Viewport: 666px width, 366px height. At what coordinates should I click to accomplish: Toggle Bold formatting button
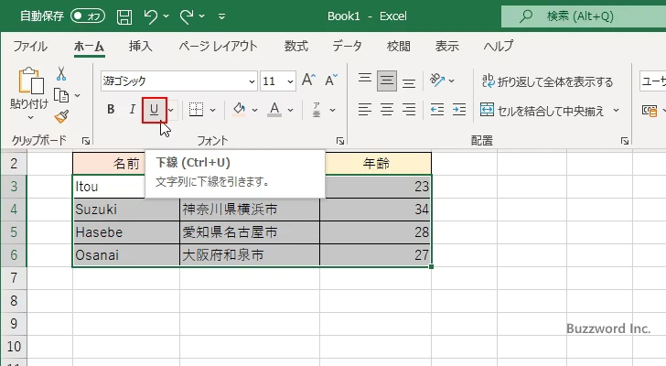click(x=111, y=110)
